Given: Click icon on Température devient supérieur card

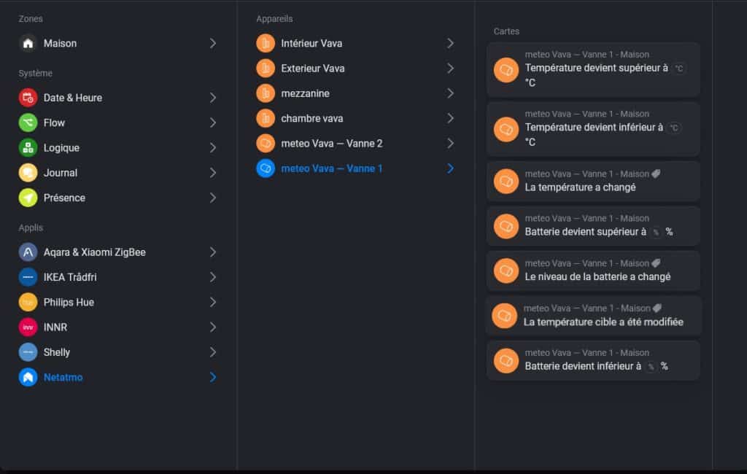Looking at the screenshot, I should pyautogui.click(x=506, y=70).
